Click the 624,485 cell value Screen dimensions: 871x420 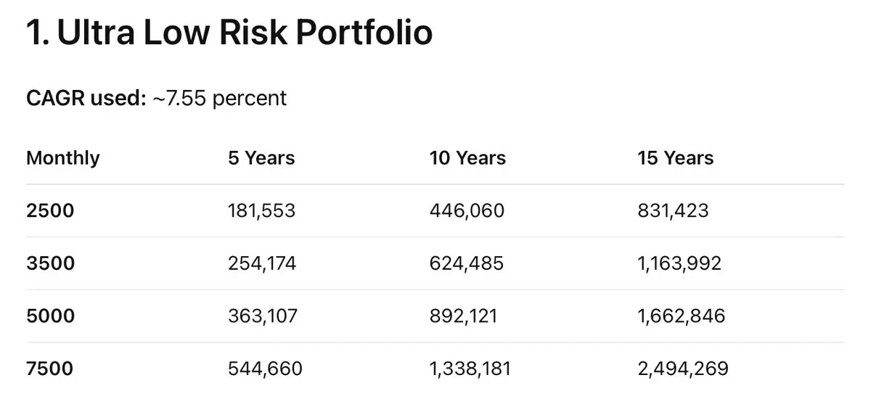(467, 263)
